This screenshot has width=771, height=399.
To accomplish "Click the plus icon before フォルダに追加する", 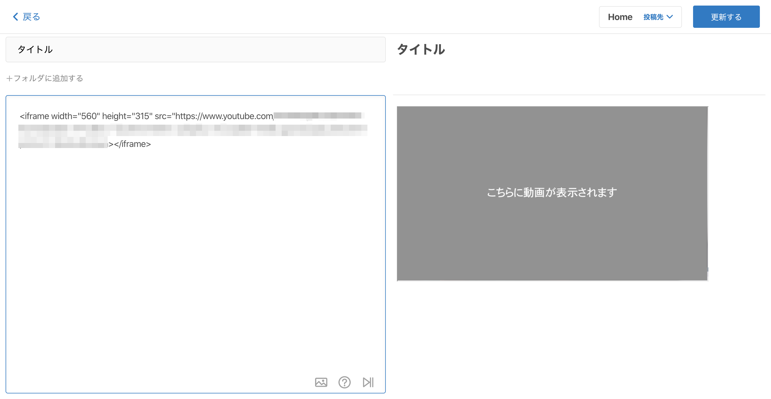I will coord(9,78).
